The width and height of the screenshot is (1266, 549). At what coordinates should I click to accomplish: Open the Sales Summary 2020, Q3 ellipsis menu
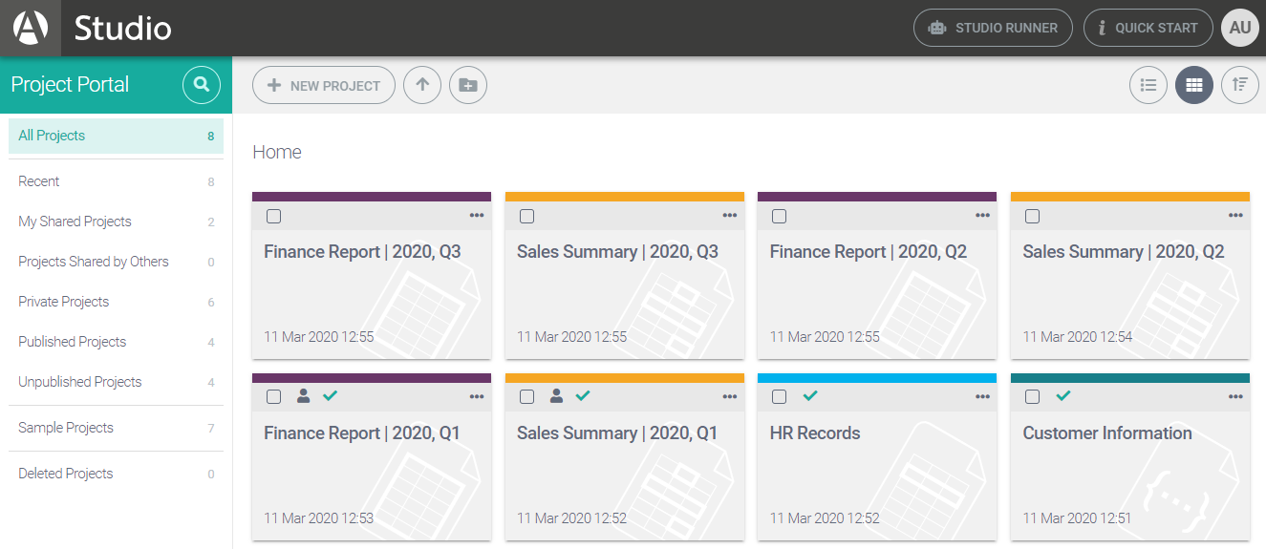point(730,216)
